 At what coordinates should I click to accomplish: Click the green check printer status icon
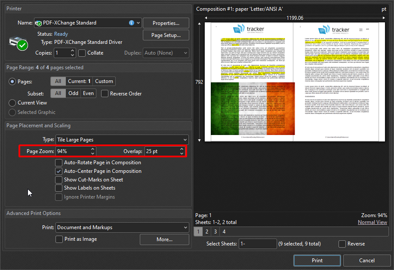22,45
